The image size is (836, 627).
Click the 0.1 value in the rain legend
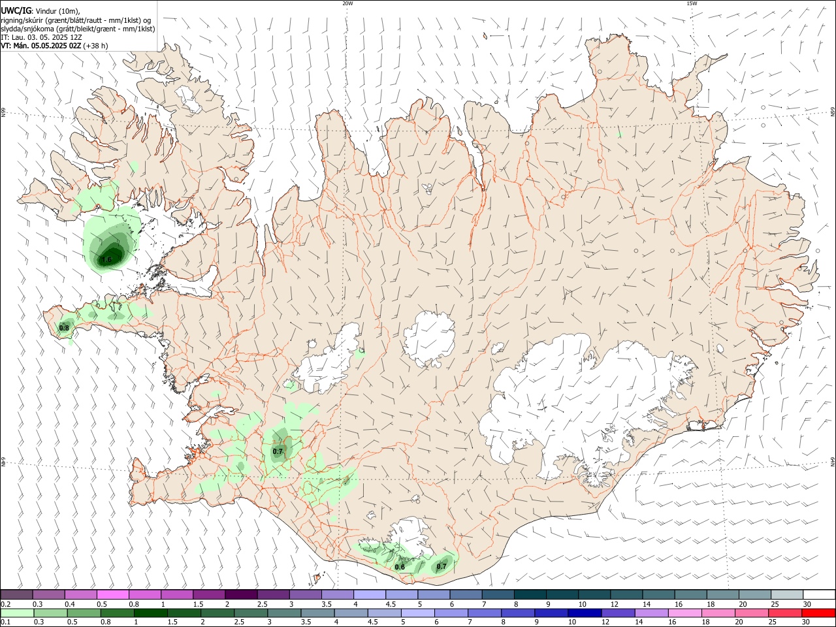(x=5, y=622)
